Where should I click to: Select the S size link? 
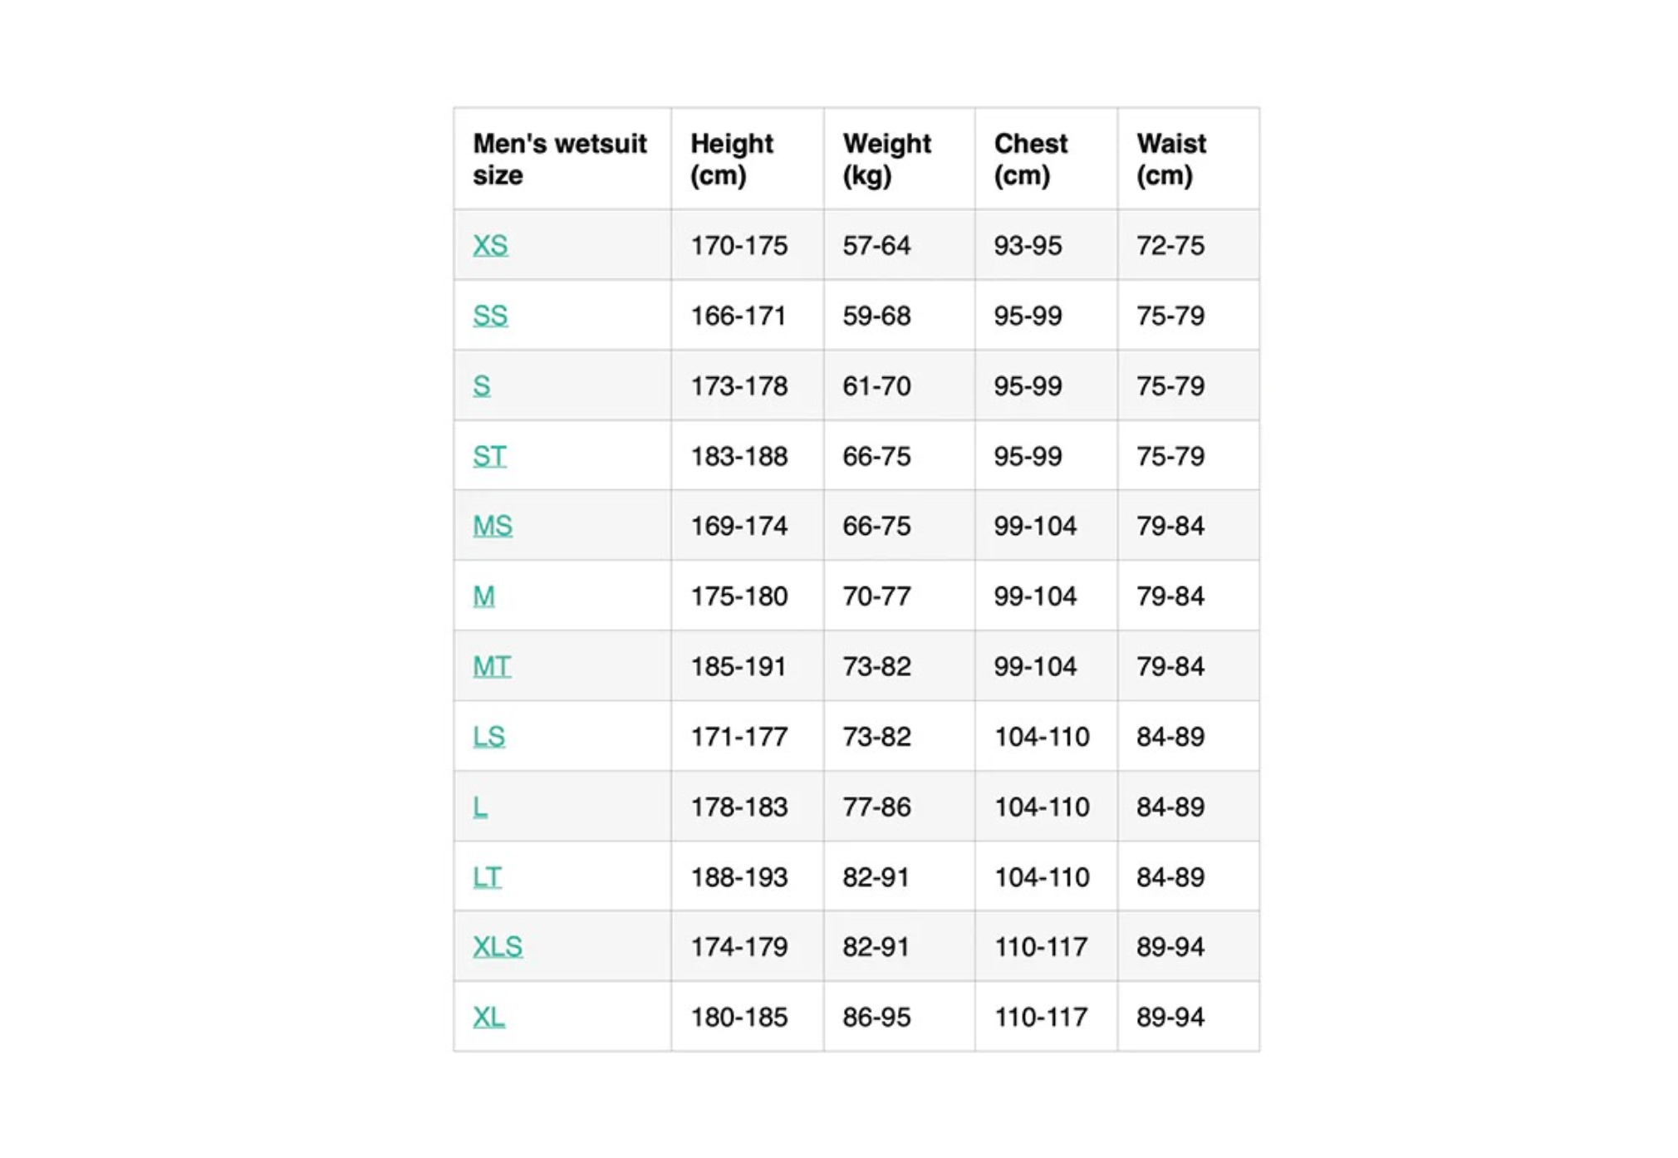481,385
